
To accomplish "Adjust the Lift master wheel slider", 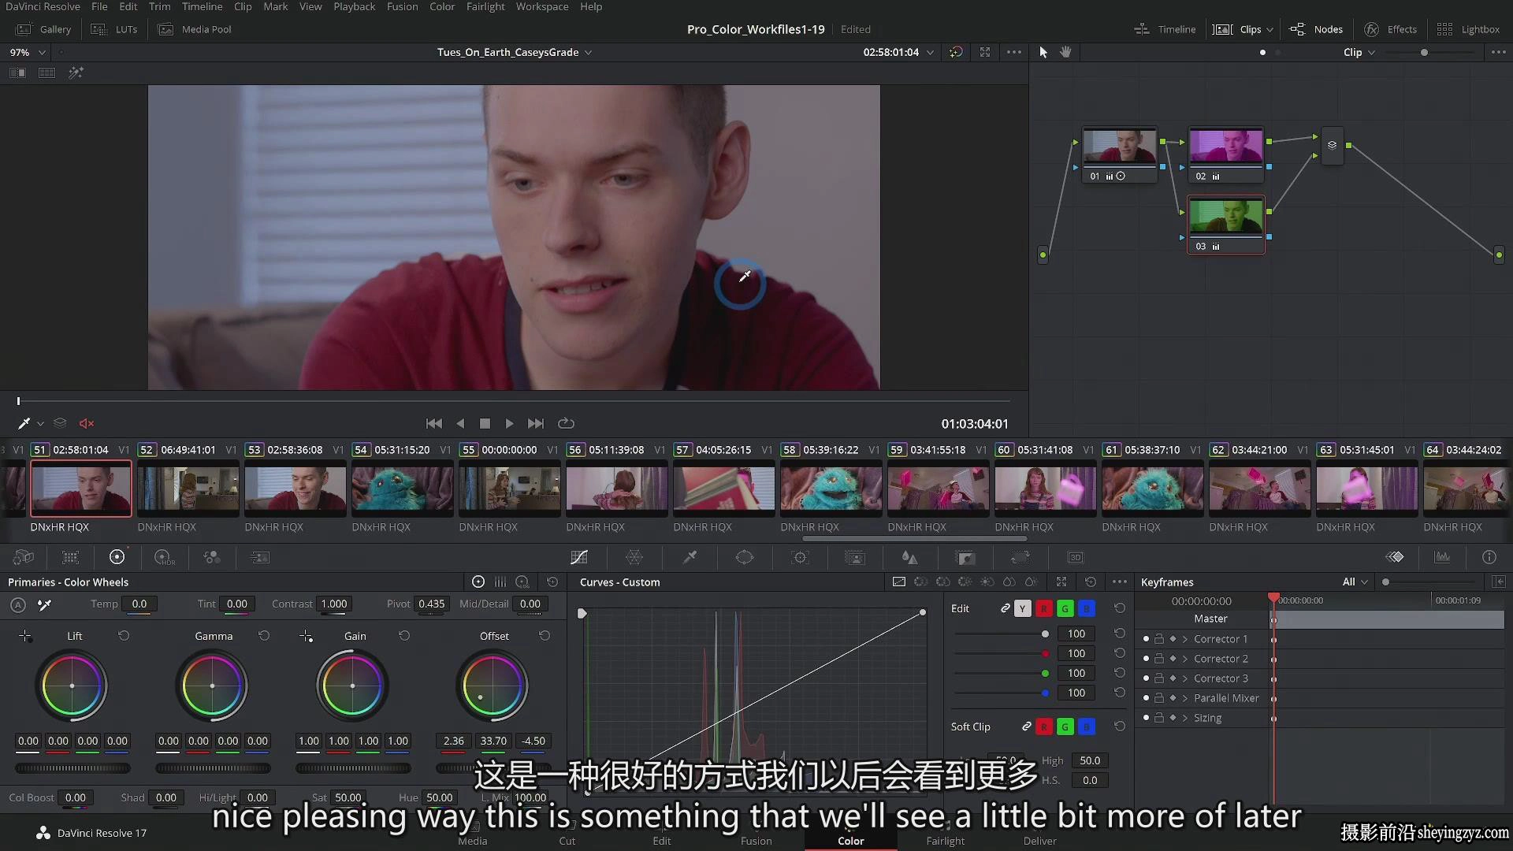I will [72, 767].
